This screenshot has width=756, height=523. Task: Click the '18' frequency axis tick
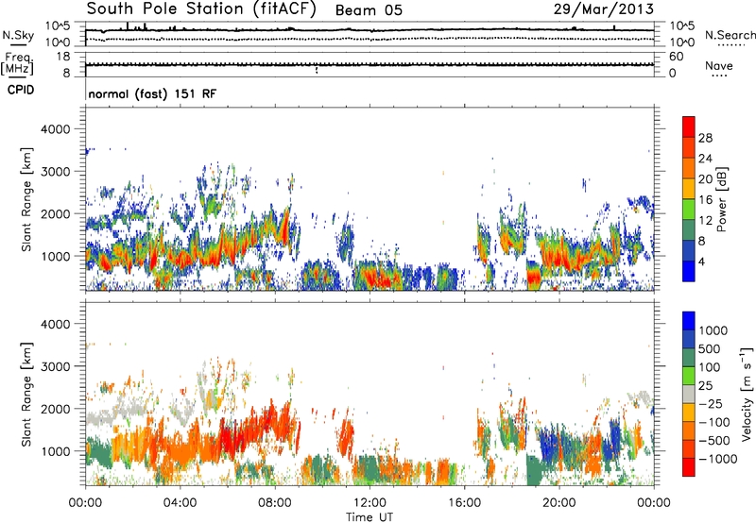point(63,57)
